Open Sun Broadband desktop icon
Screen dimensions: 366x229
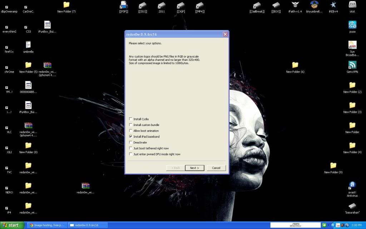352,49
